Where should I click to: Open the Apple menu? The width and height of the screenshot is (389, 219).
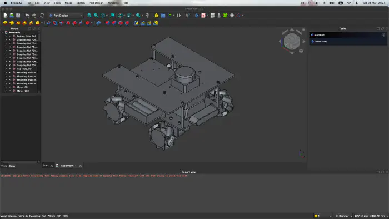coord(5,3)
